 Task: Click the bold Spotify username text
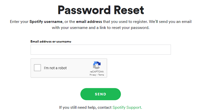coord(46,22)
